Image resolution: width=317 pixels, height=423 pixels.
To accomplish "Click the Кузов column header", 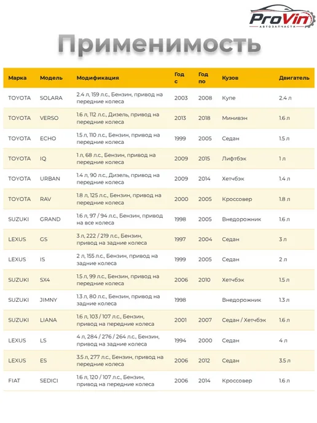I will pos(230,78).
